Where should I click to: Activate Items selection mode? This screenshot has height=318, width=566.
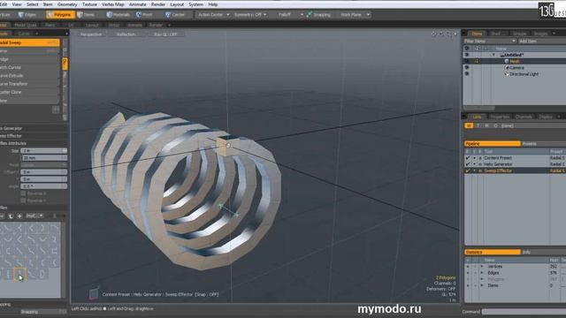(x=86, y=15)
